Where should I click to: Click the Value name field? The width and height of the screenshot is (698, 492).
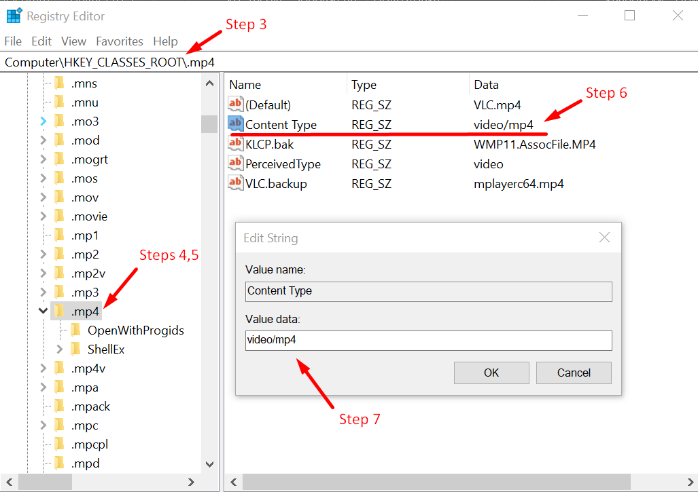pos(429,292)
